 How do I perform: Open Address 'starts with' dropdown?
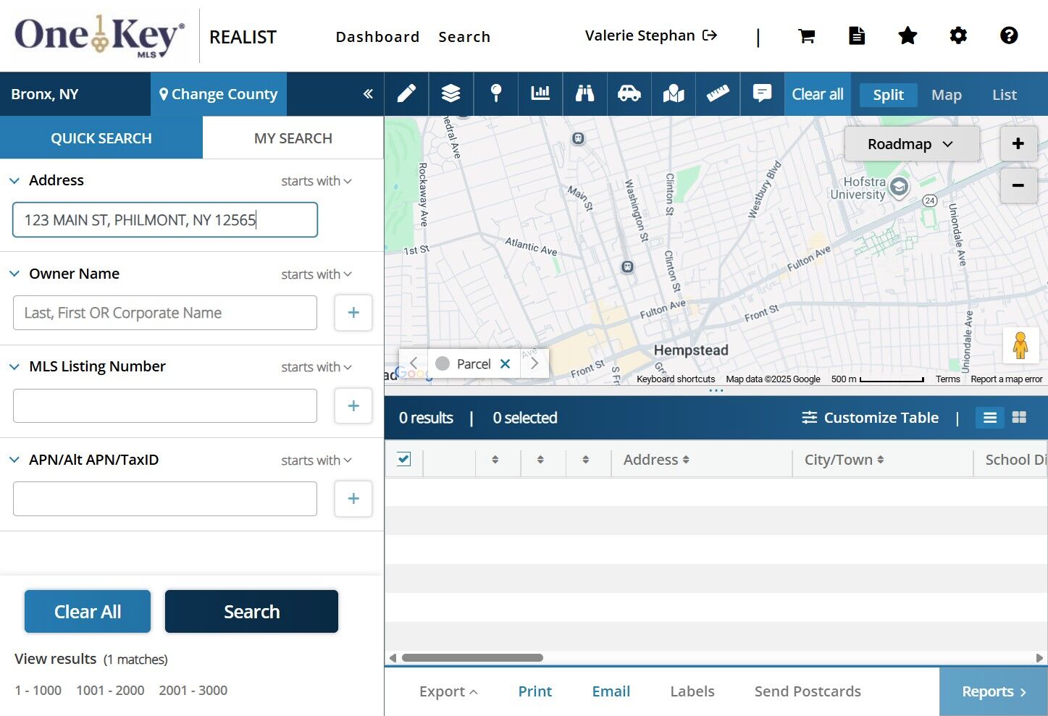click(317, 181)
